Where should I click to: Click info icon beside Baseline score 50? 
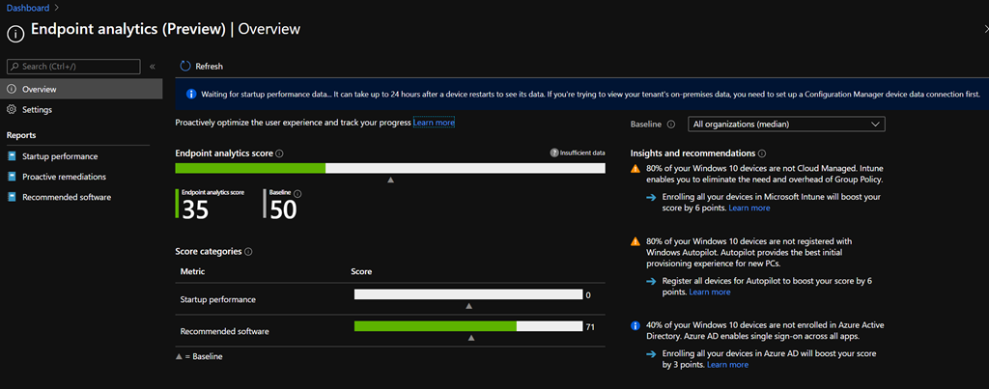tap(297, 193)
